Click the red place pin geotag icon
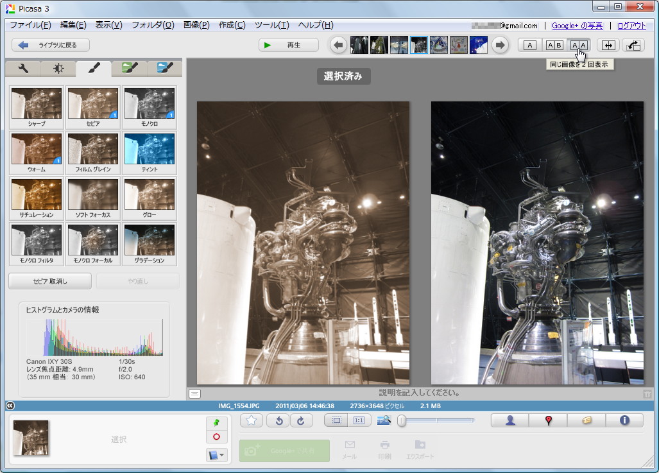Viewport: 659px width, 473px height. point(547,420)
